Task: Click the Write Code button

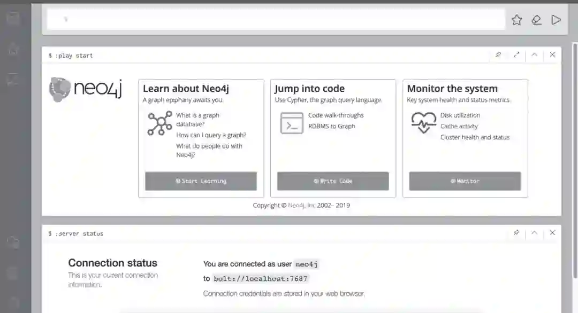Action: tap(333, 181)
